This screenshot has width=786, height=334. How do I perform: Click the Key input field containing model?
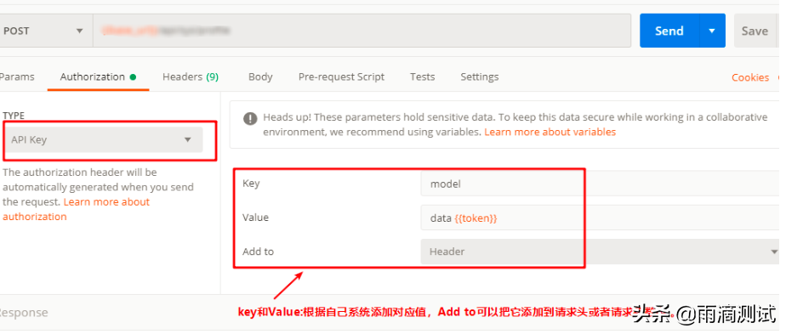tap(601, 184)
